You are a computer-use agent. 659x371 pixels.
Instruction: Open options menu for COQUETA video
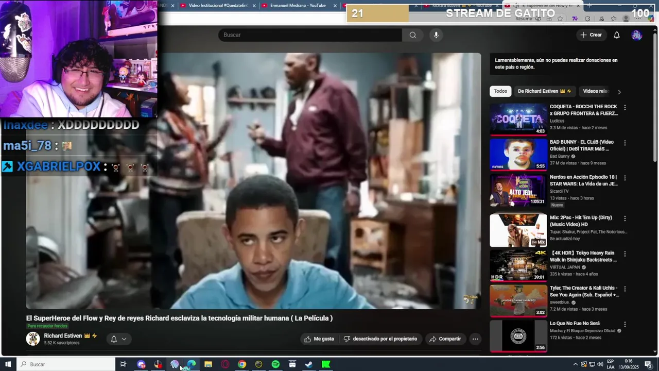click(x=625, y=108)
